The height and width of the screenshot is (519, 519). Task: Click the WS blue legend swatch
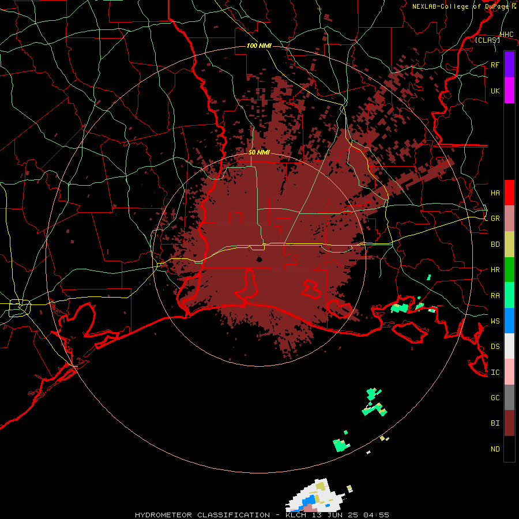pos(509,321)
